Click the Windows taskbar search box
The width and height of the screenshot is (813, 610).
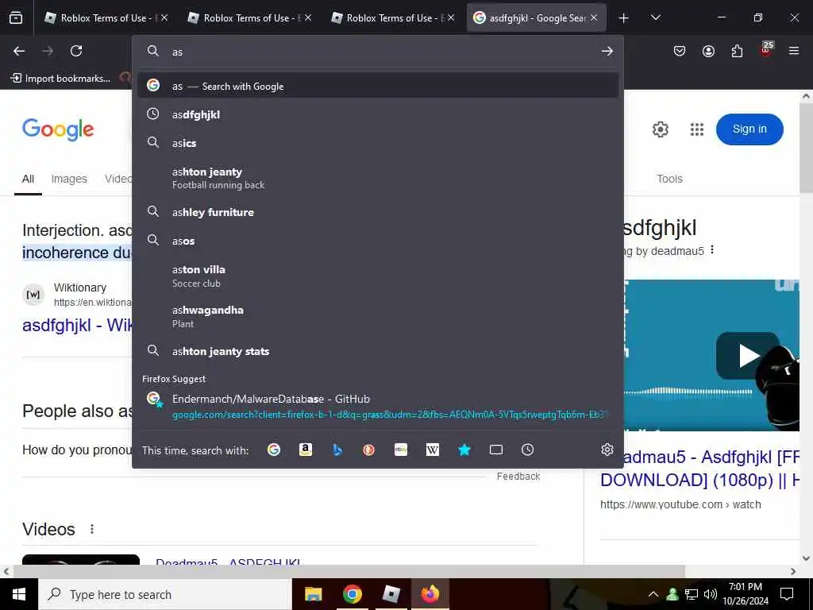coord(165,594)
